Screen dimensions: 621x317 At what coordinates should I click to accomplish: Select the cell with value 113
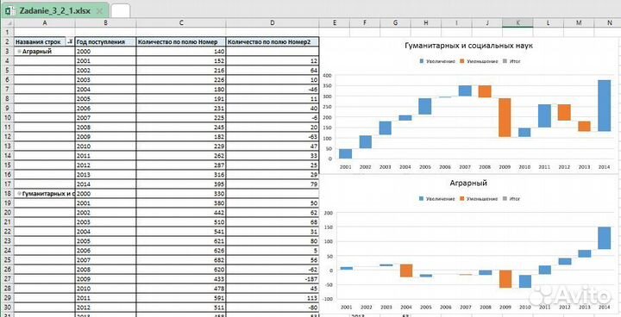tap(272, 298)
